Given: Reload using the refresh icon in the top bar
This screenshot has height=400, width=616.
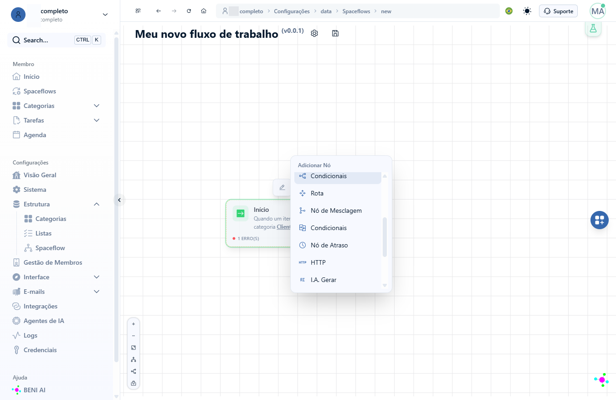Looking at the screenshot, I should pos(189,11).
